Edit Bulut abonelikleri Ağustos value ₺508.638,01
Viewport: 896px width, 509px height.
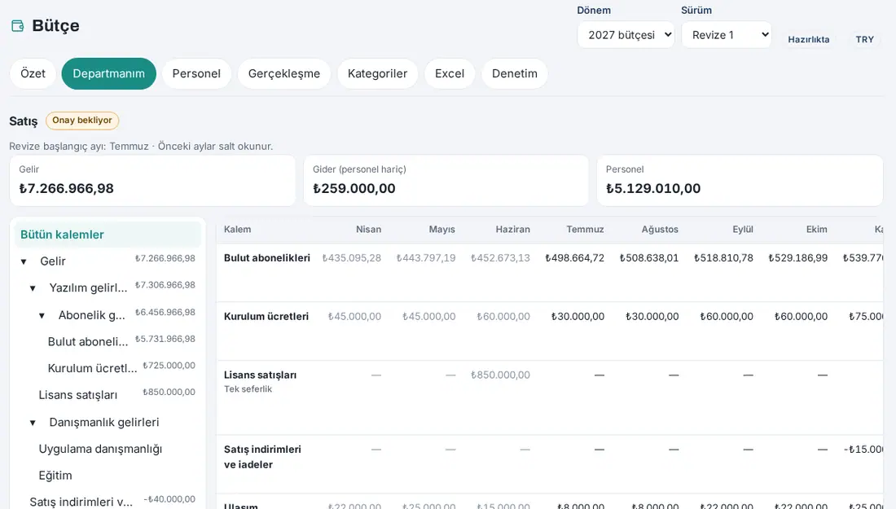[649, 258]
